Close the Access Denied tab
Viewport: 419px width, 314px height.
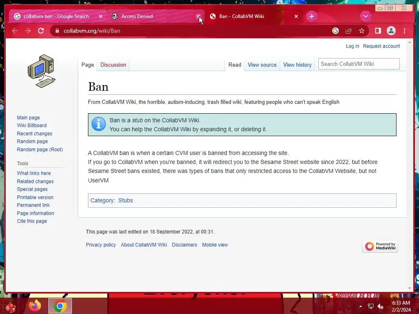(x=198, y=16)
